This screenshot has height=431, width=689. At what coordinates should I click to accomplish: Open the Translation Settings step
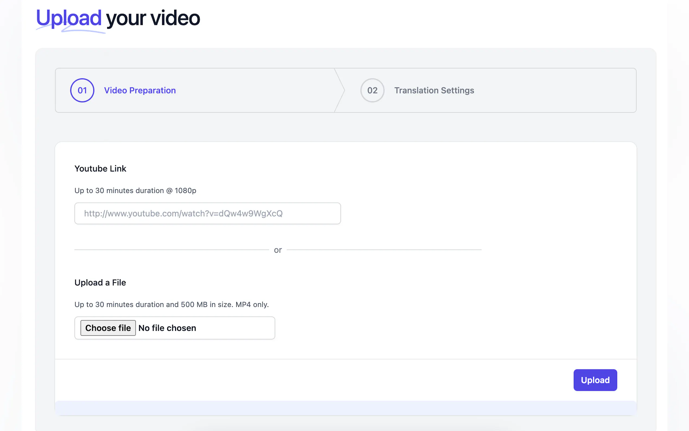pos(434,90)
